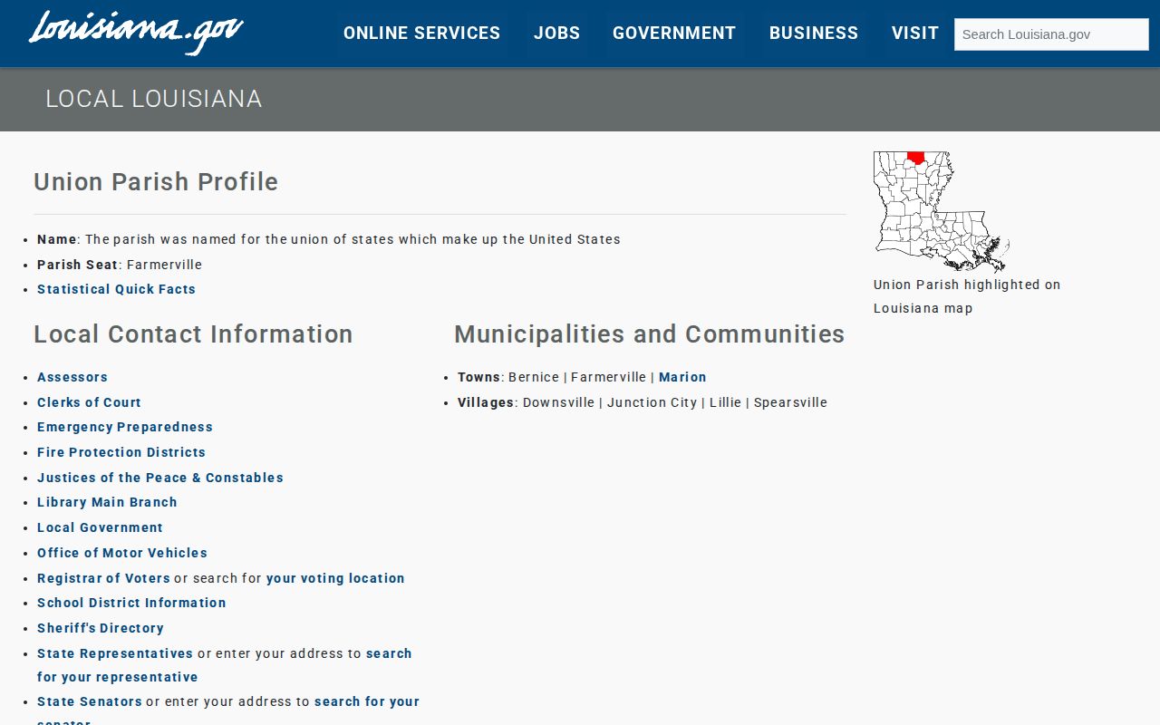Image resolution: width=1160 pixels, height=725 pixels.
Task: Click the Union Parish Profile heading
Action: pyautogui.click(x=156, y=181)
